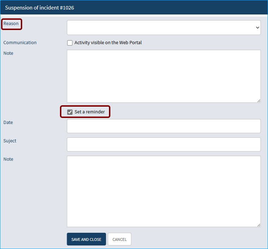This screenshot has height=249, width=268.
Task: Click the Date label
Action: coord(8,123)
